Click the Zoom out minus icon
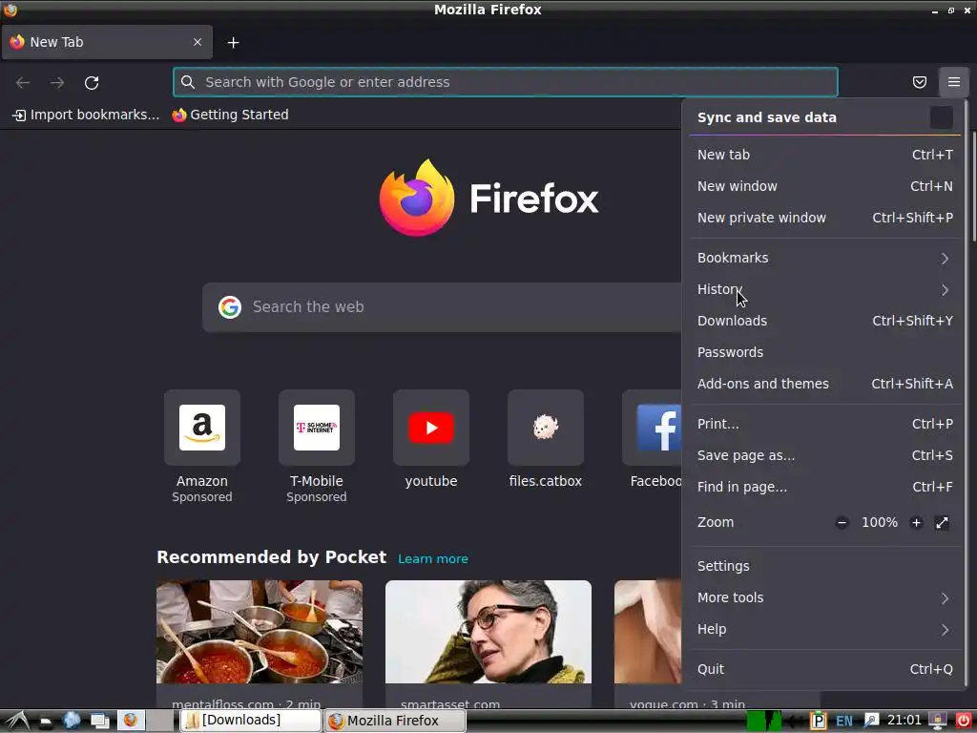 pyautogui.click(x=842, y=522)
